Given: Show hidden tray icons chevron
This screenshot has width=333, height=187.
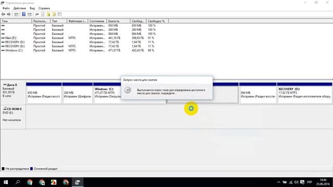Looking at the screenshot, I should pos(279,182).
